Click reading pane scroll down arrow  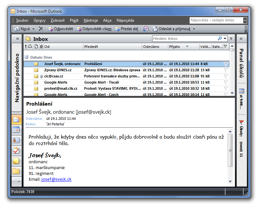point(230,182)
